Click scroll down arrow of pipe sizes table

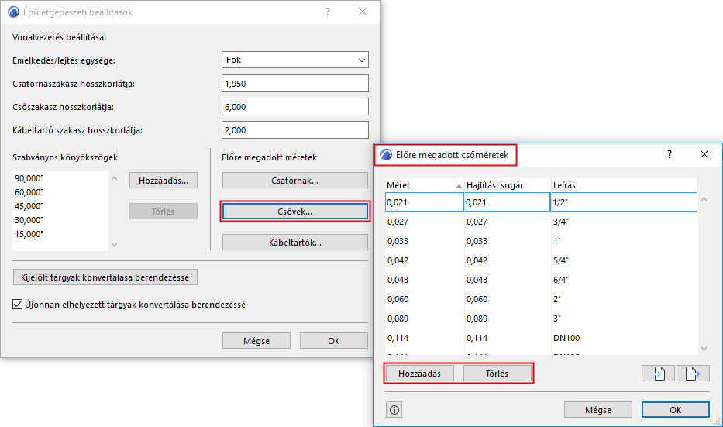[x=704, y=349]
